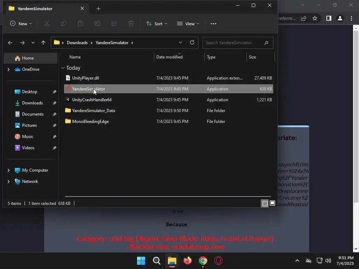
Task: Select Network in the sidebar
Action: (30, 181)
